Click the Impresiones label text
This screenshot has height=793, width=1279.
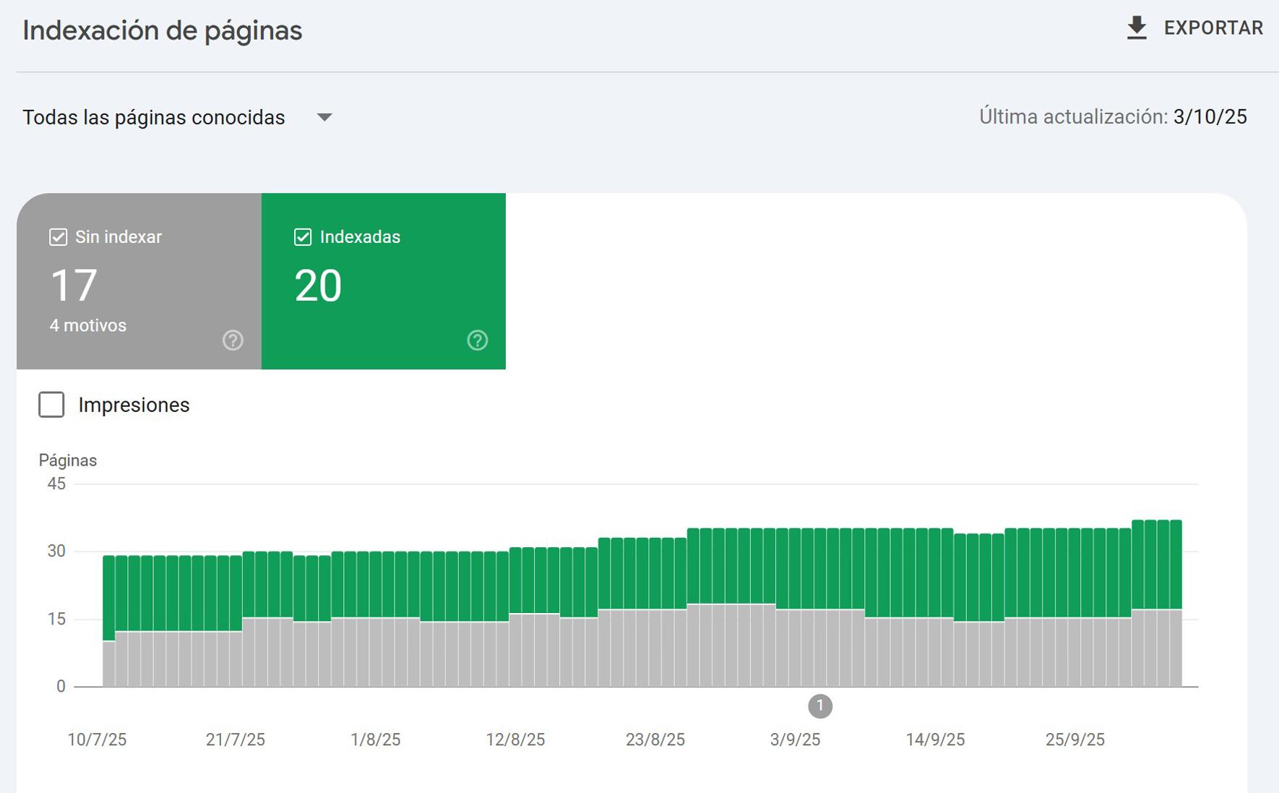134,405
